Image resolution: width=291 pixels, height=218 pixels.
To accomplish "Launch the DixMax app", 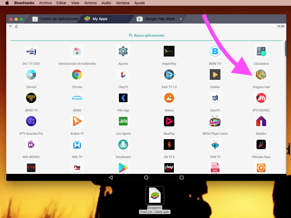I will coord(215,75).
